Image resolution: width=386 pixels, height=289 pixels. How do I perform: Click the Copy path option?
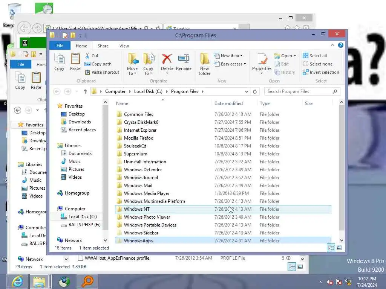point(98,64)
